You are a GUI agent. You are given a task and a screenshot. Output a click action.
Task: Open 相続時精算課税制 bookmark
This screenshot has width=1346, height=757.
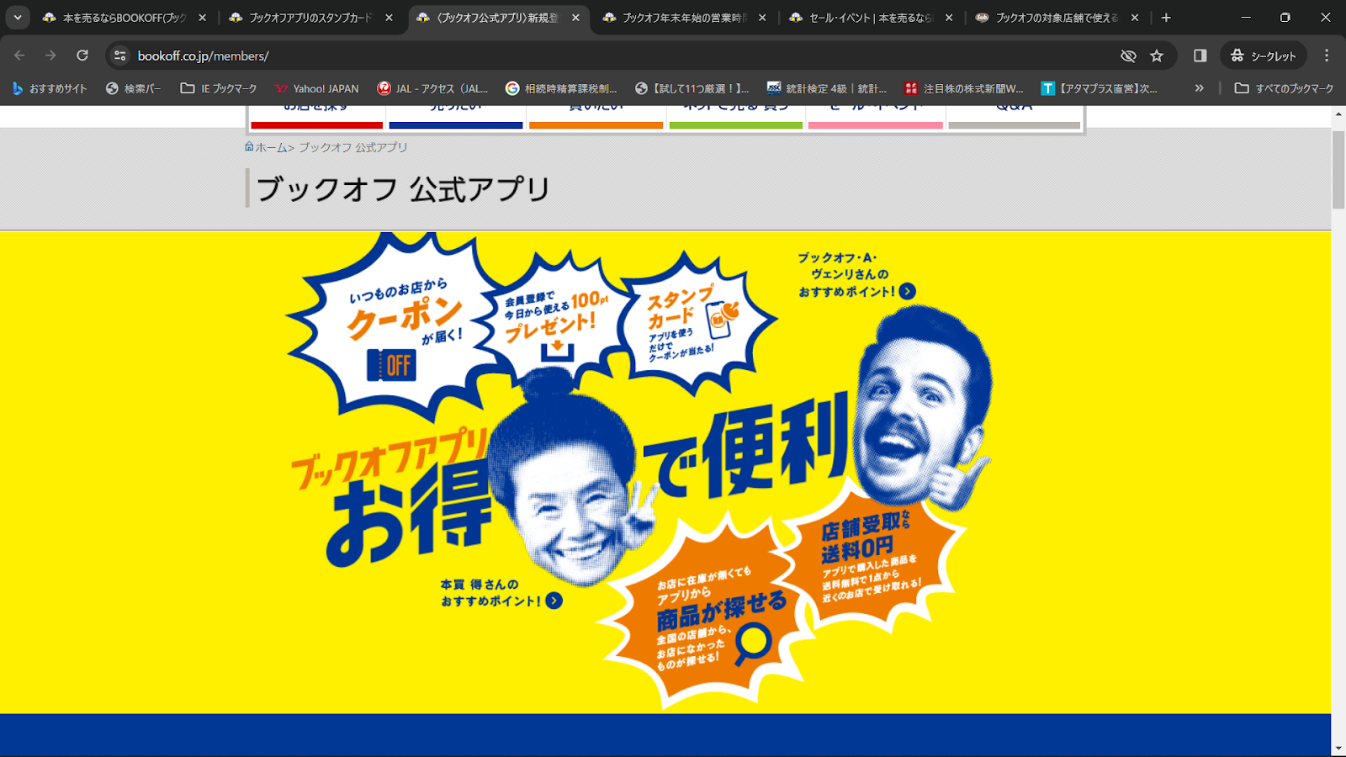click(x=561, y=88)
